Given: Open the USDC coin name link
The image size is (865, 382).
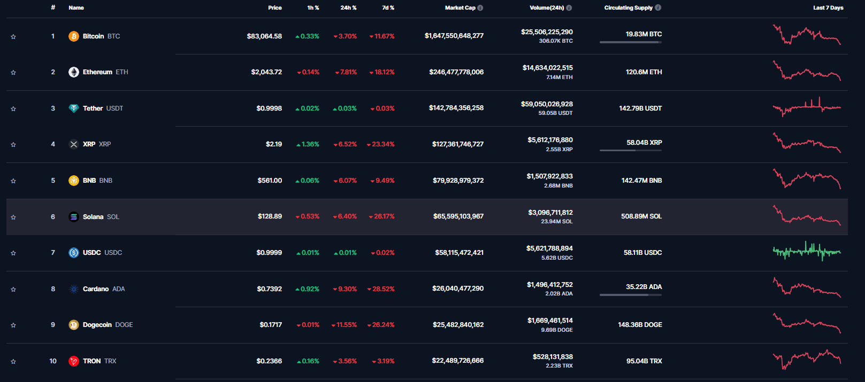Looking at the screenshot, I should point(91,253).
